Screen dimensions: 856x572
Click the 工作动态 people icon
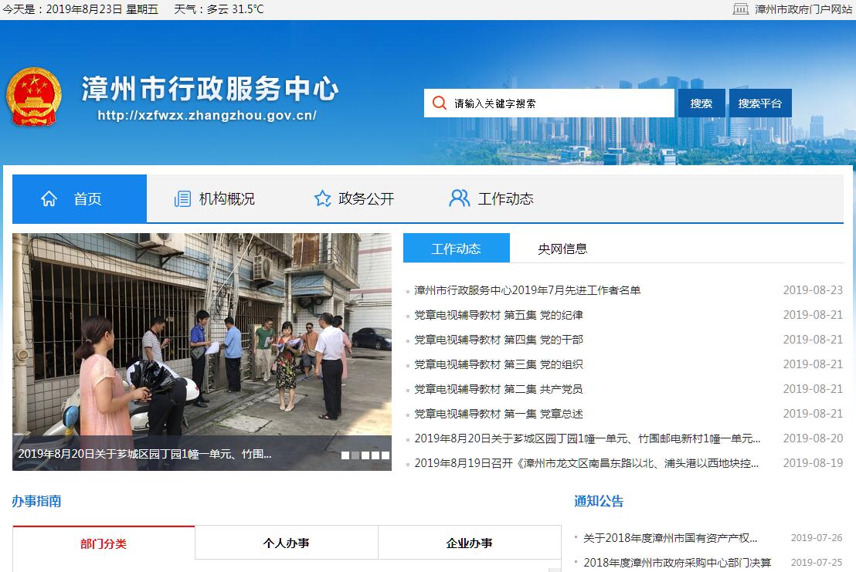[x=459, y=198]
